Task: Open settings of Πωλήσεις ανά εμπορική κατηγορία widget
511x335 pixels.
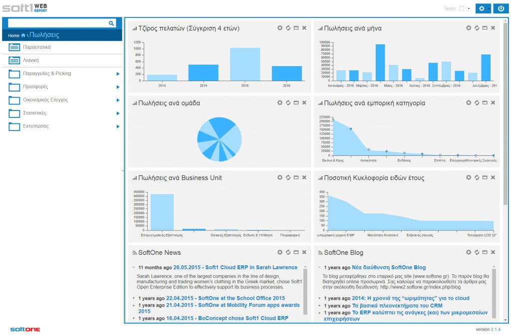Action: pos(468,103)
